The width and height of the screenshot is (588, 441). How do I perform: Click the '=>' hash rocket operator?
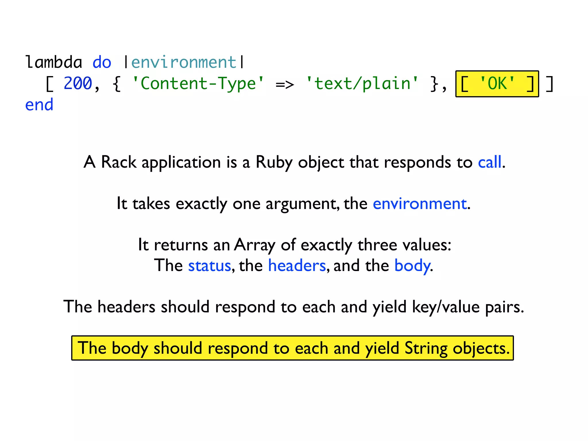tap(285, 84)
